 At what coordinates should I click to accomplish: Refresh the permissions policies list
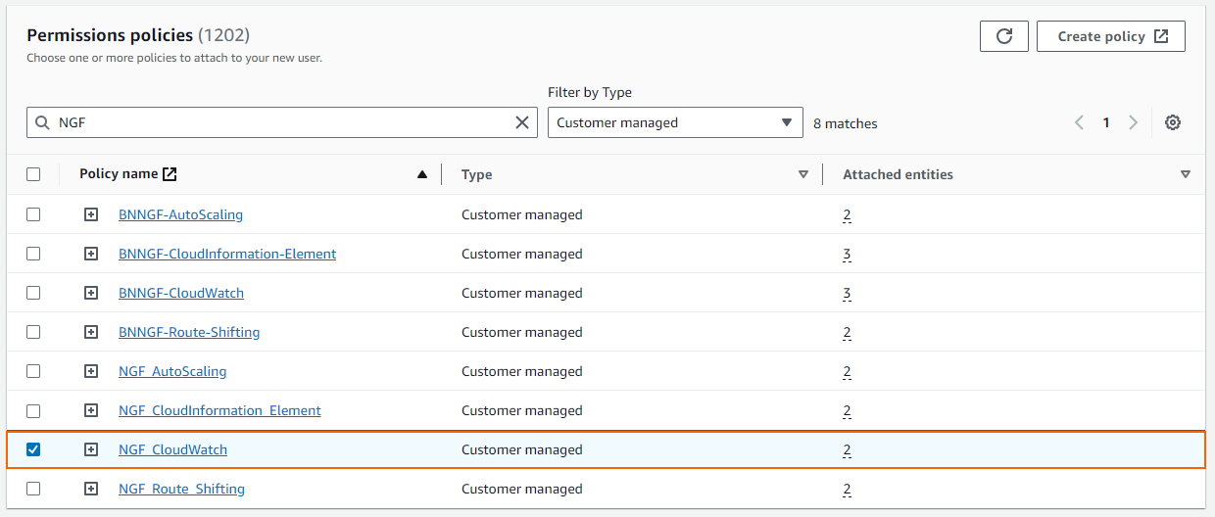tap(1003, 36)
